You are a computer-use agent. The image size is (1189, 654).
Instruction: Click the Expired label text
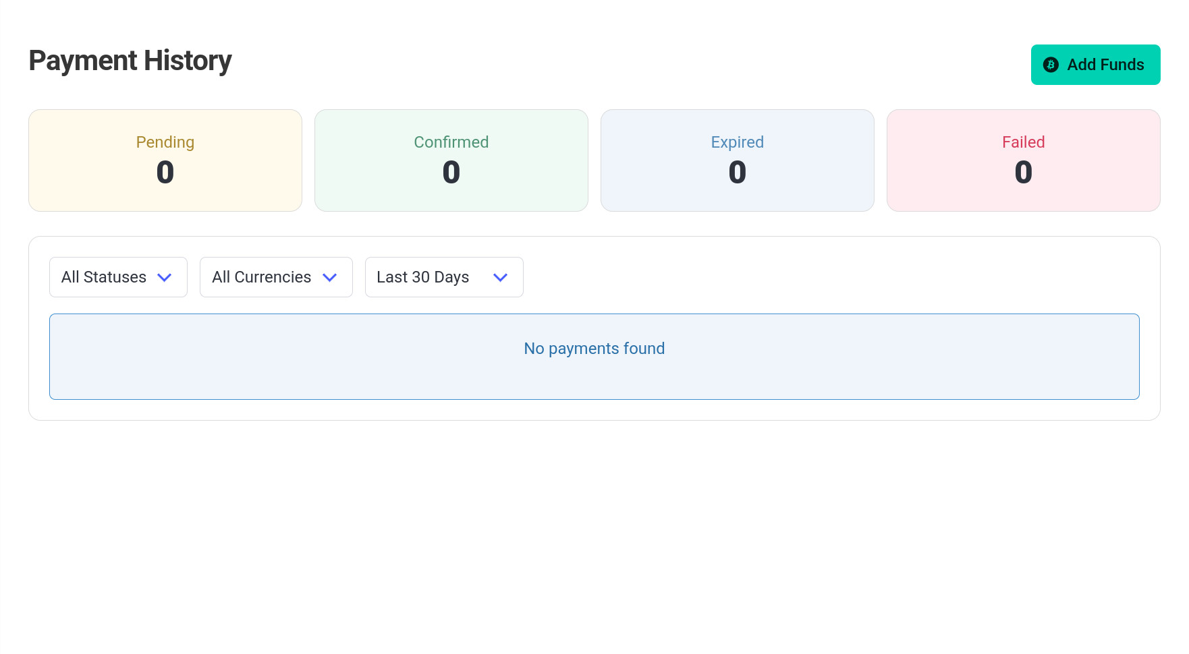(x=737, y=142)
